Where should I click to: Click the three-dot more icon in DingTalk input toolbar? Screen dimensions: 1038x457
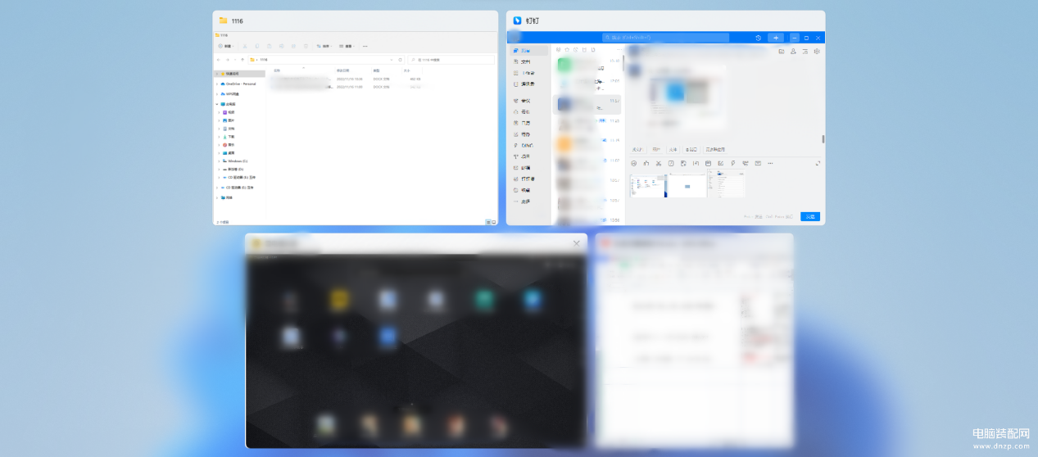click(770, 163)
